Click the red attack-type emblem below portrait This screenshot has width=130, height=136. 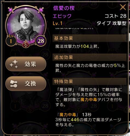pos(26,44)
